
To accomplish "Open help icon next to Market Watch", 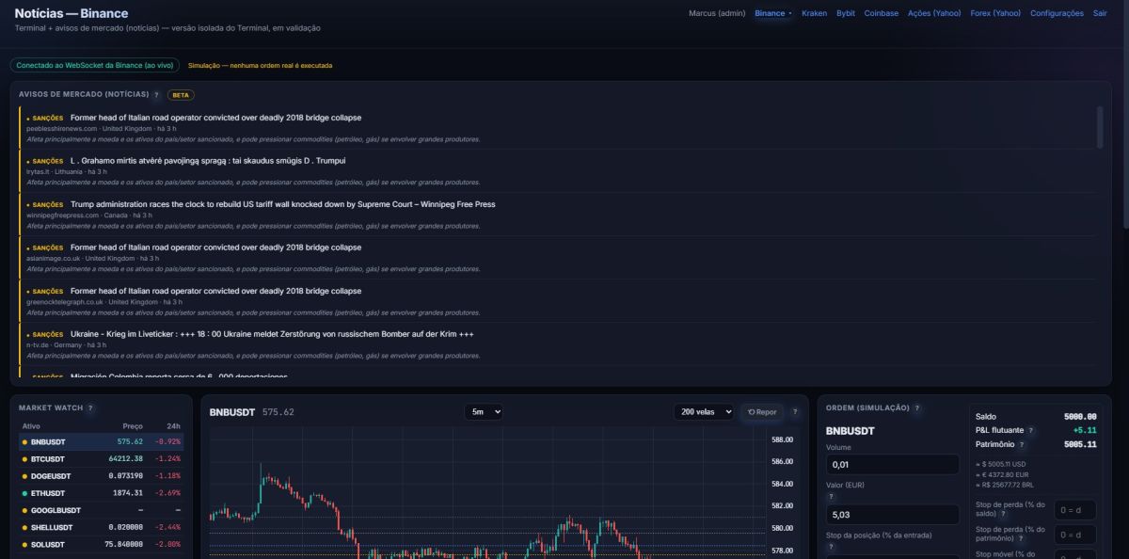I will tap(90, 408).
